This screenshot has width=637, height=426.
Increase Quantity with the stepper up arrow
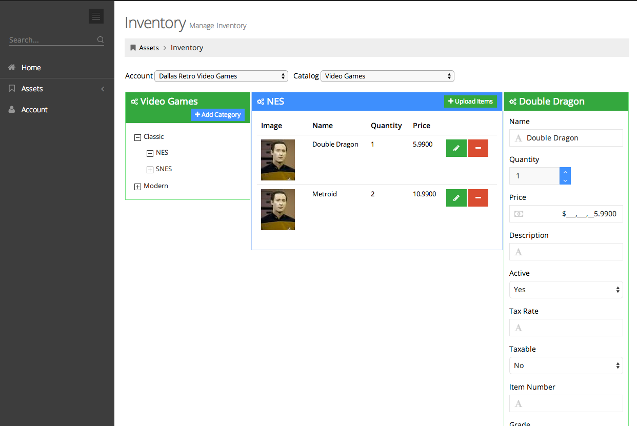coord(565,172)
